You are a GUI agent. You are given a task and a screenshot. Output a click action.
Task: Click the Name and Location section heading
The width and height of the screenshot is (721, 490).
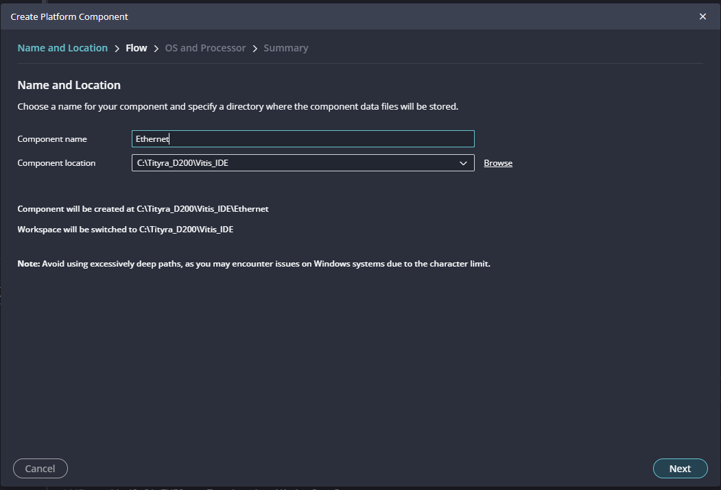coord(69,86)
